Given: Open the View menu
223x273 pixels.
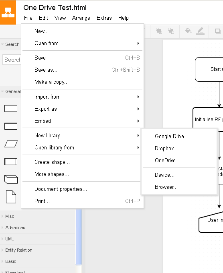Looking at the screenshot, I should click(60, 18).
